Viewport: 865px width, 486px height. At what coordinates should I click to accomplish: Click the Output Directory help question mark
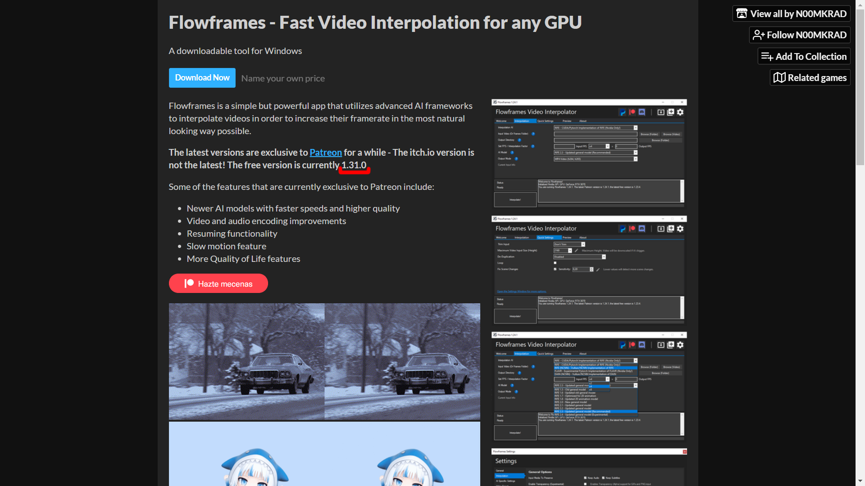click(519, 140)
